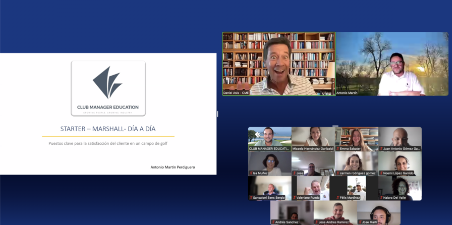Select the carmen rodriguez gomez video tile
The width and height of the screenshot is (452, 225).
pos(356,162)
